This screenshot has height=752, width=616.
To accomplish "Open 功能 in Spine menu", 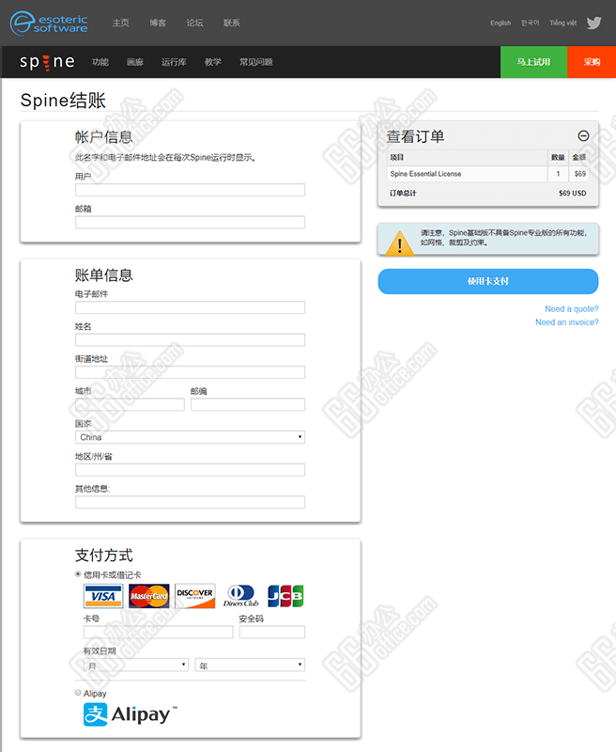I will [100, 62].
